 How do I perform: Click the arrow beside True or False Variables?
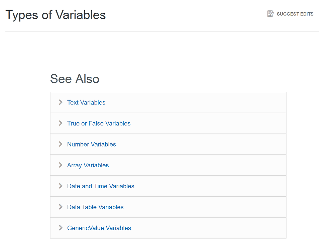pyautogui.click(x=61, y=123)
